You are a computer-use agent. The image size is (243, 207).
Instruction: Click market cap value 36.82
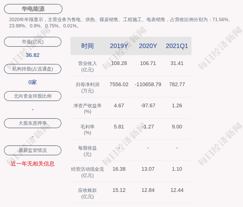point(33,55)
